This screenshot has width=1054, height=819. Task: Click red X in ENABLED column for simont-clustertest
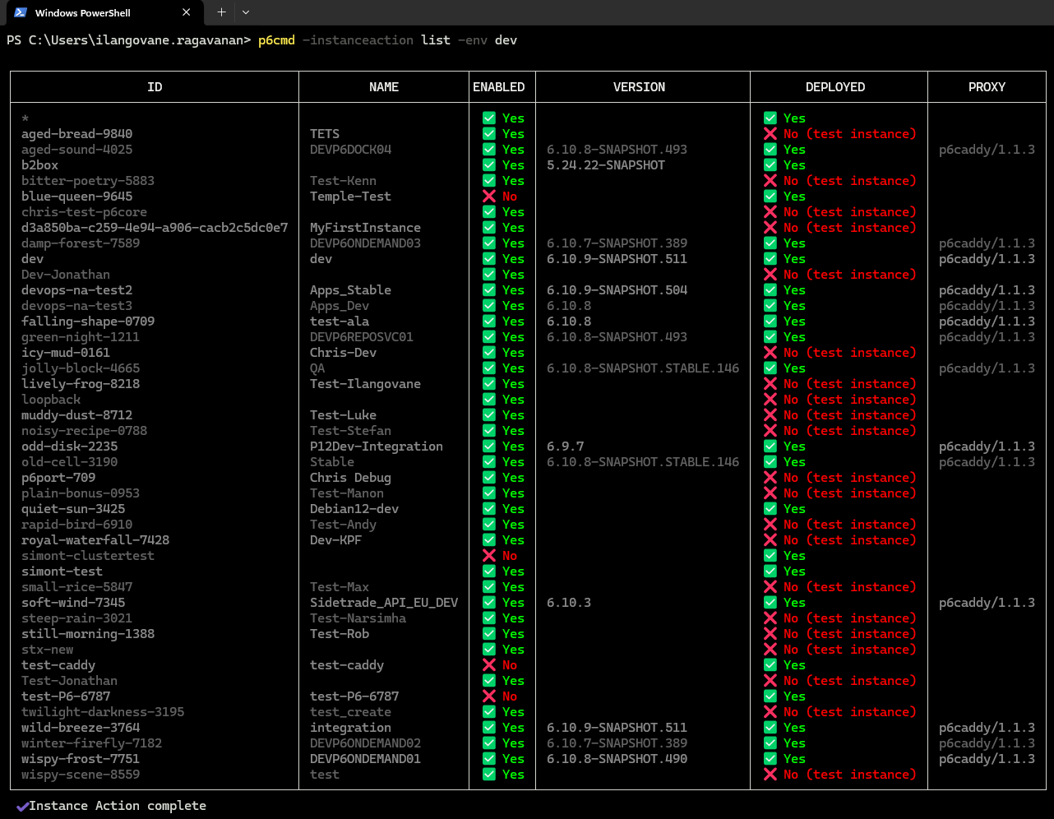click(x=489, y=556)
